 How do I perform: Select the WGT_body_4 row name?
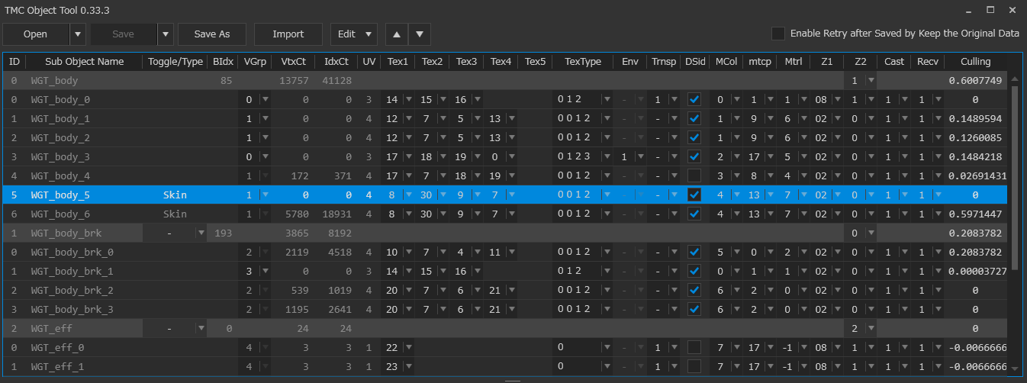(60, 175)
